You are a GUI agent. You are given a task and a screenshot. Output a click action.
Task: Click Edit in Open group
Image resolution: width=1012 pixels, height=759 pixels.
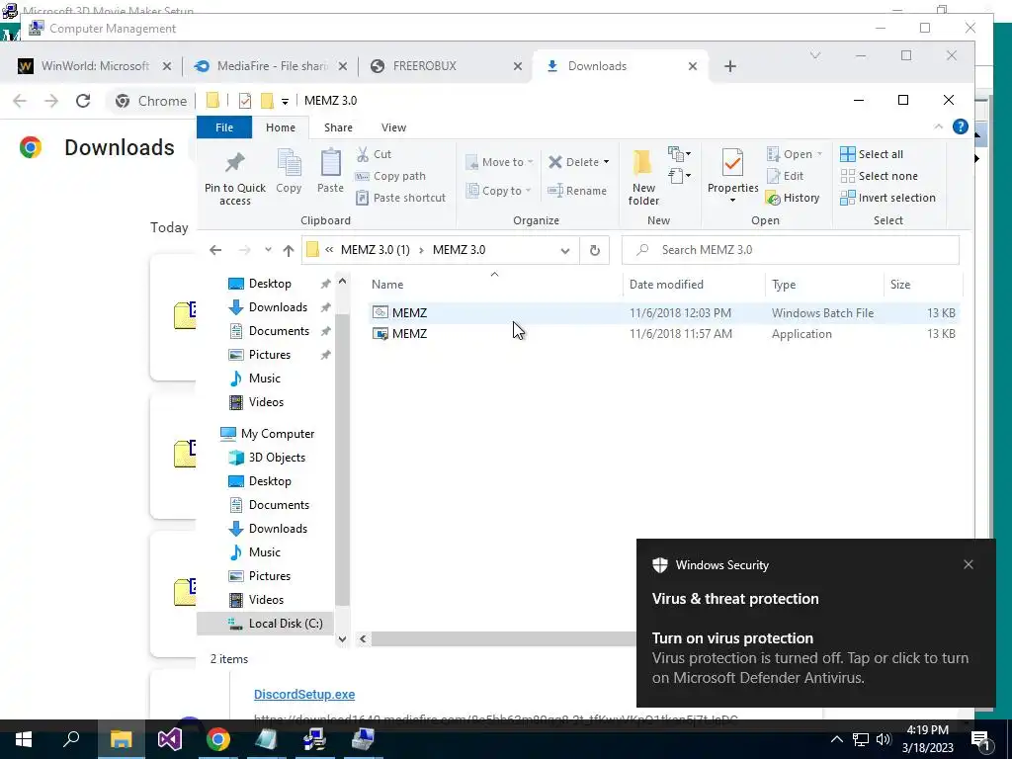point(786,176)
